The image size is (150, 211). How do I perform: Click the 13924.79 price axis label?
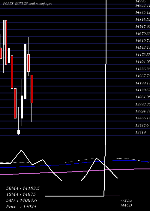tap(142, 111)
